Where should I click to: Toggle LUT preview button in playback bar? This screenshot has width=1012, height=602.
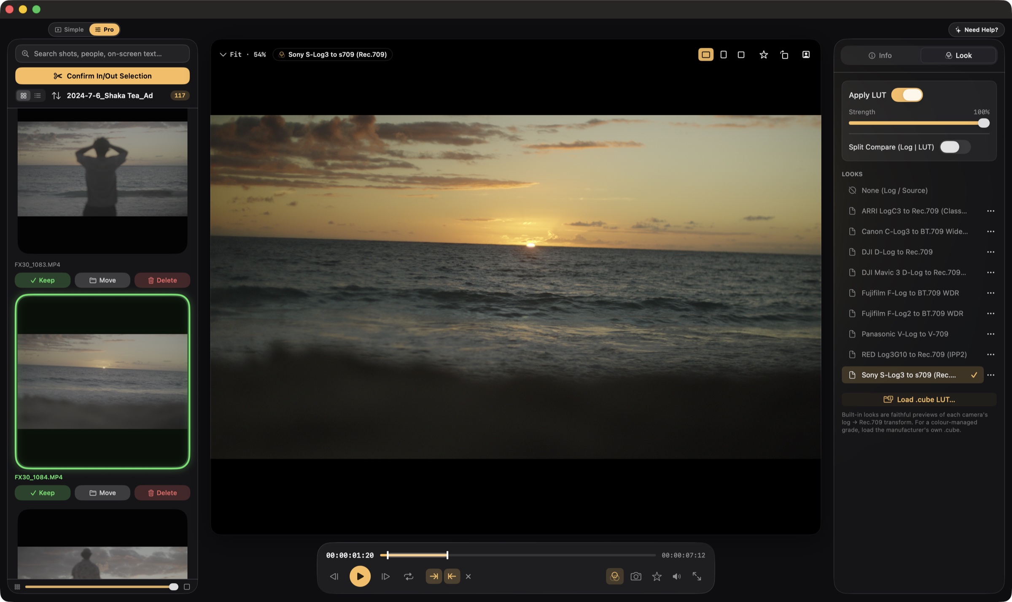pyautogui.click(x=615, y=576)
